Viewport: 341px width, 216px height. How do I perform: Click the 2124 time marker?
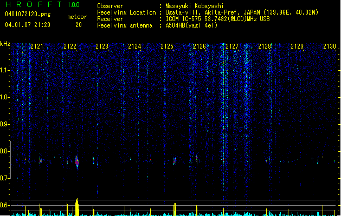(x=134, y=46)
